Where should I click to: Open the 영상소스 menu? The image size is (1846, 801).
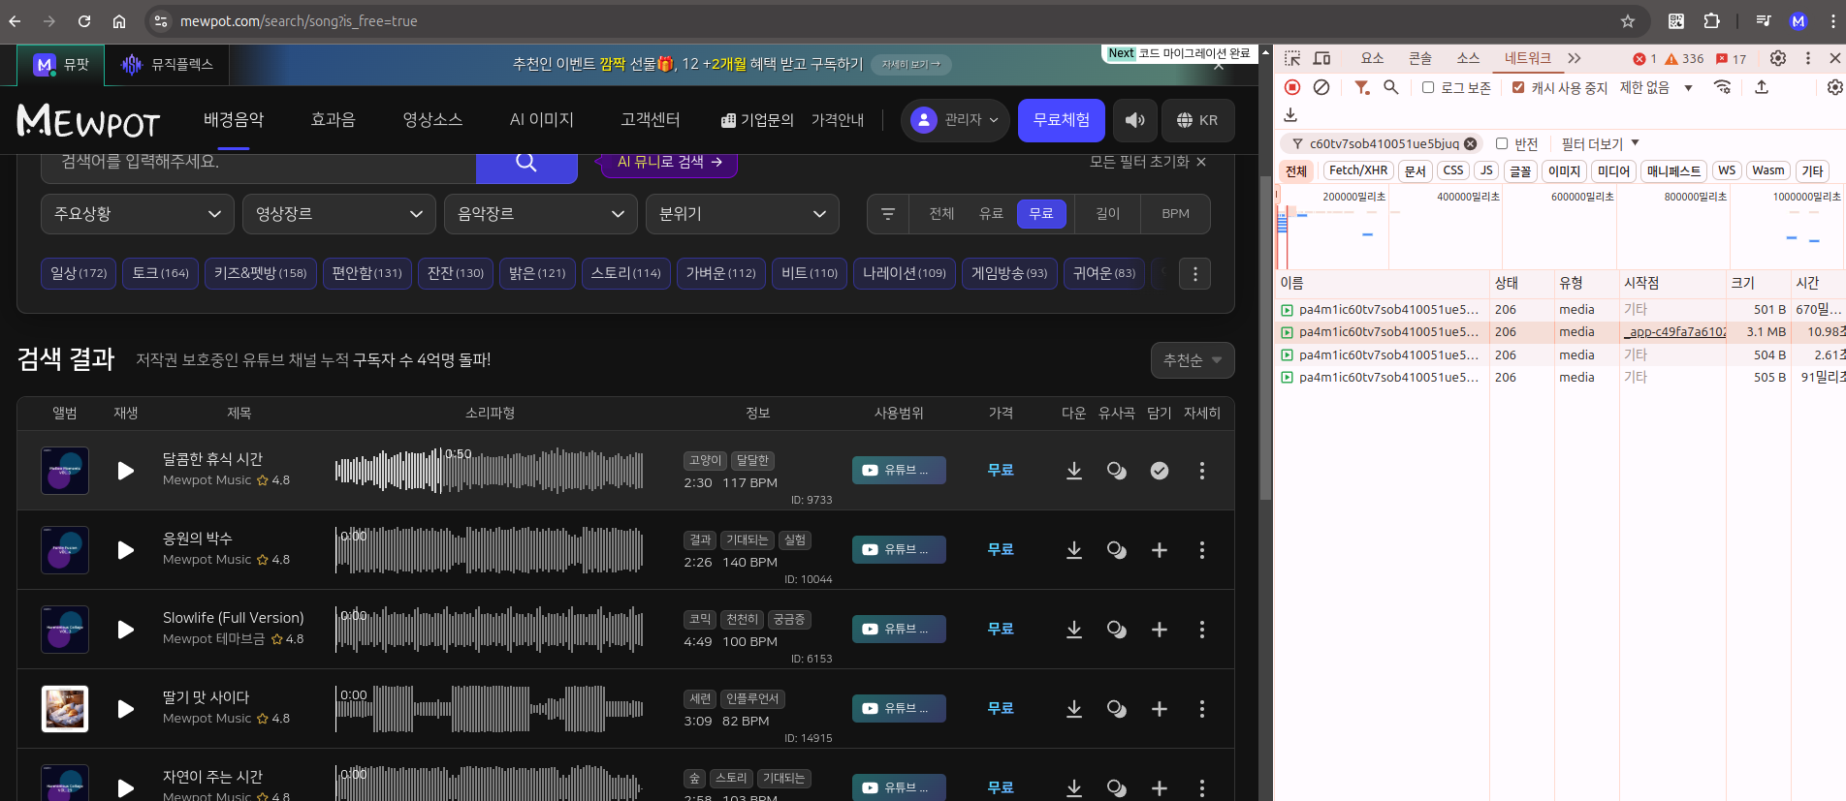tap(432, 120)
